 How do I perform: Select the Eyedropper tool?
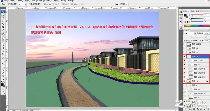[3, 73]
